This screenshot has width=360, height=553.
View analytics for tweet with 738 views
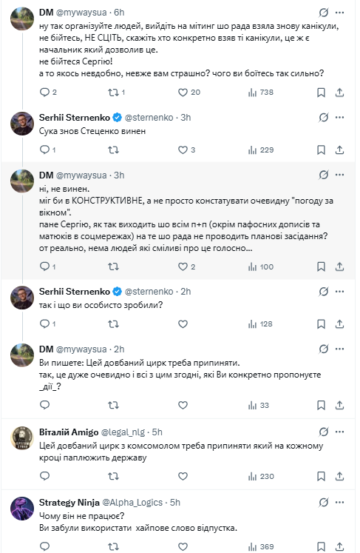pyautogui.click(x=261, y=93)
